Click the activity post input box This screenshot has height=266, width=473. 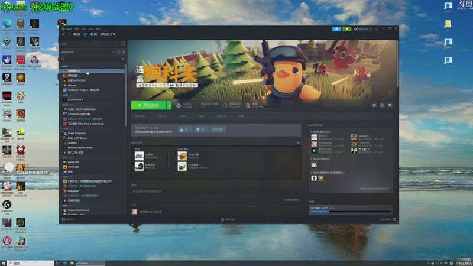[x=215, y=192]
